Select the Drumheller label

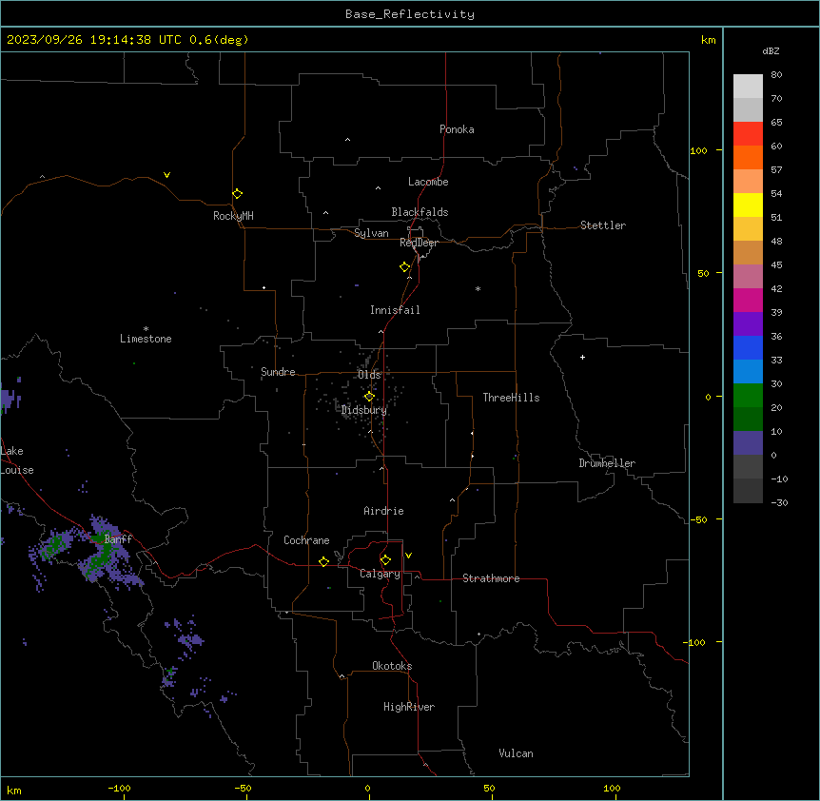(607, 463)
